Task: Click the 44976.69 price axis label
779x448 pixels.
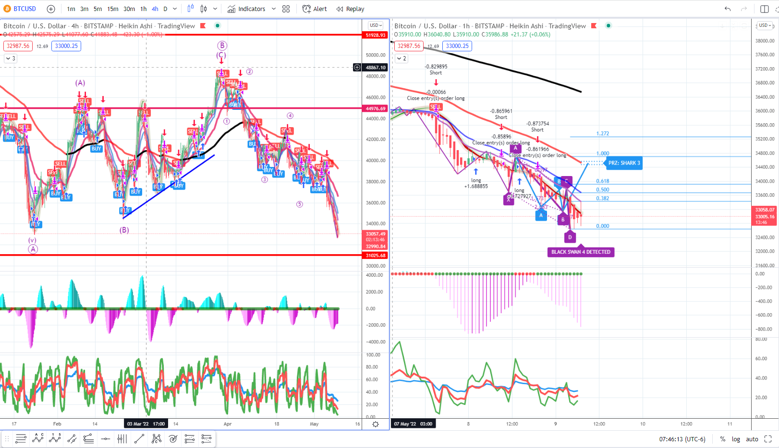Action: tap(375, 109)
